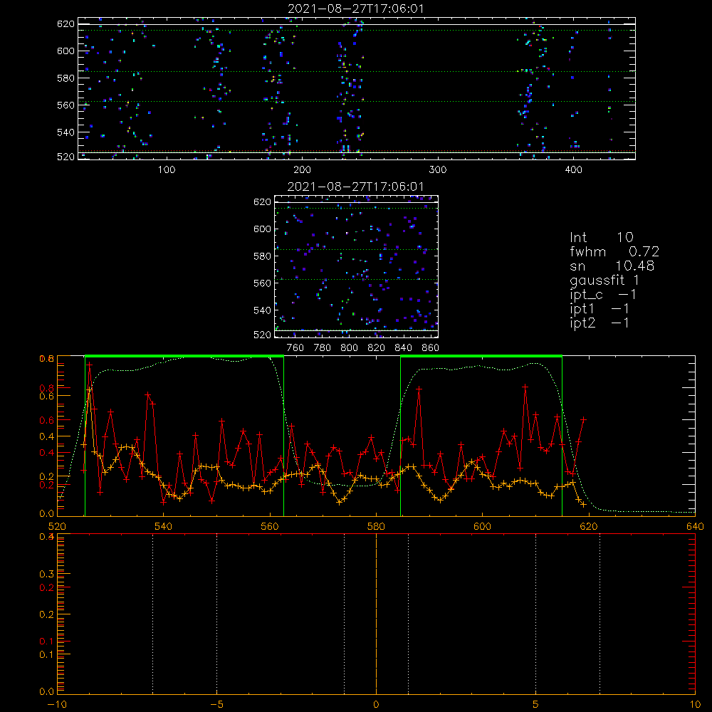Select the 'ipt1 -1' readout text
The width and height of the screenshot is (712, 712).
(x=600, y=309)
